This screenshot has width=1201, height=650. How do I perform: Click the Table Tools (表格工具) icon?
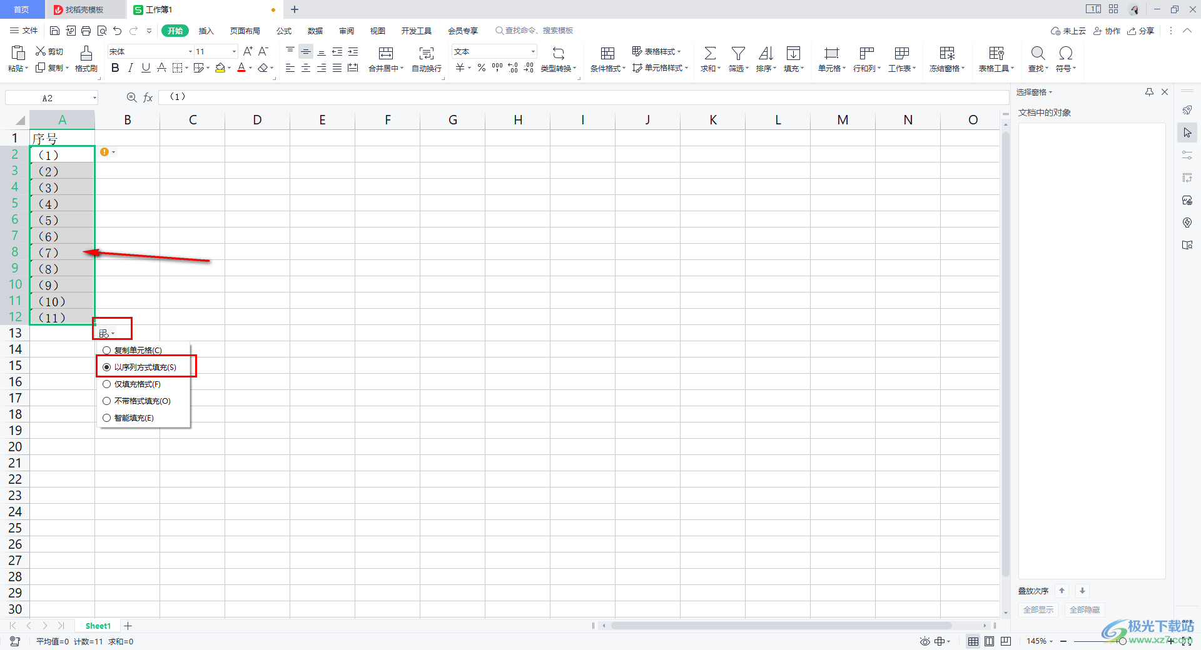pos(996,53)
